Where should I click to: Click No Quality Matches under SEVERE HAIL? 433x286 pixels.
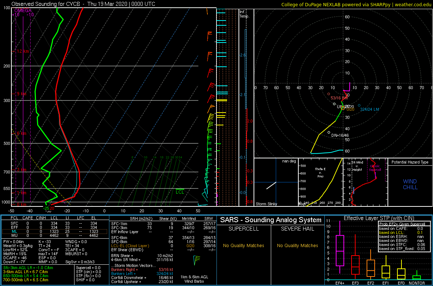[297, 245]
